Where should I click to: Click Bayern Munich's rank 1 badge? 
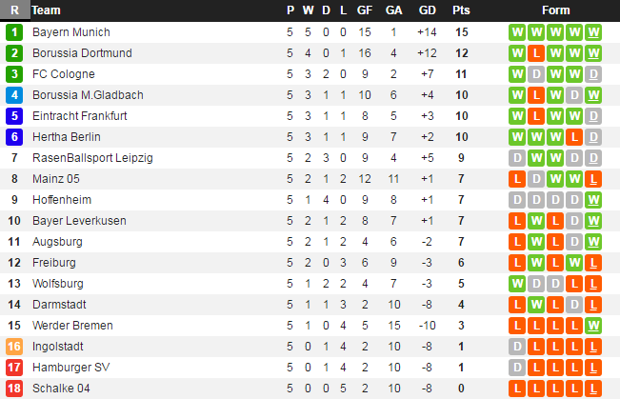click(x=14, y=32)
